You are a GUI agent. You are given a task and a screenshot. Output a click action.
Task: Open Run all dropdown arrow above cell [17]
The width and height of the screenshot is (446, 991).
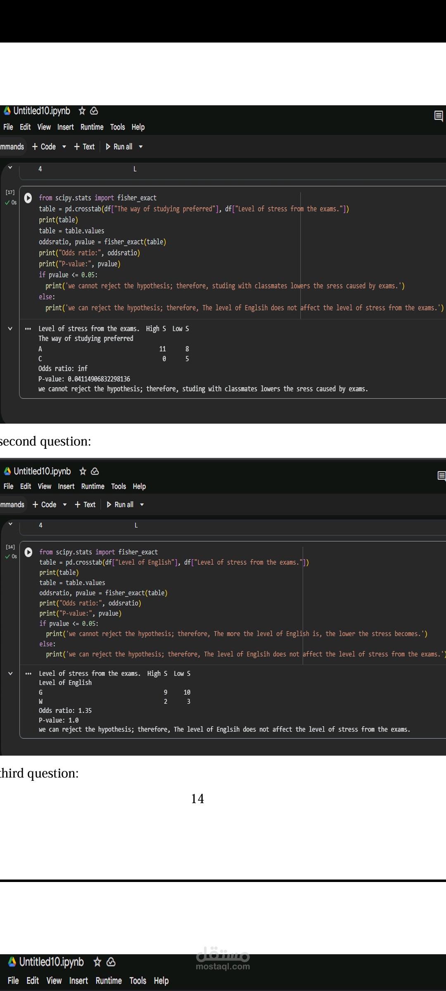(141, 147)
